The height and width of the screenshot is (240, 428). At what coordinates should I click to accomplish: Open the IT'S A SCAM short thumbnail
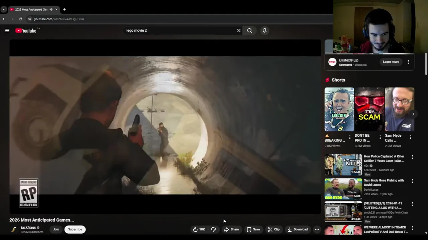click(369, 109)
